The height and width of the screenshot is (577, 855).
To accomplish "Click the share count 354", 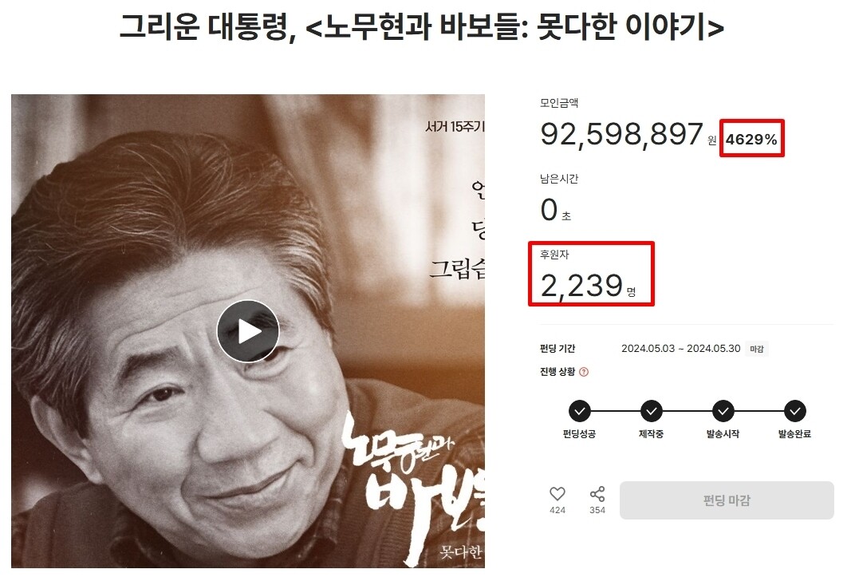I will pyautogui.click(x=597, y=510).
